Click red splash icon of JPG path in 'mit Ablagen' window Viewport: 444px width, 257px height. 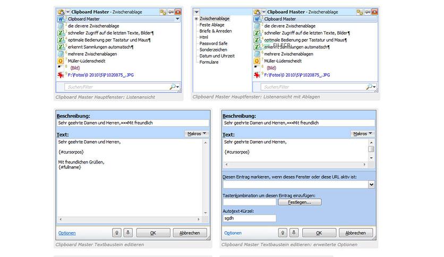click(x=257, y=75)
